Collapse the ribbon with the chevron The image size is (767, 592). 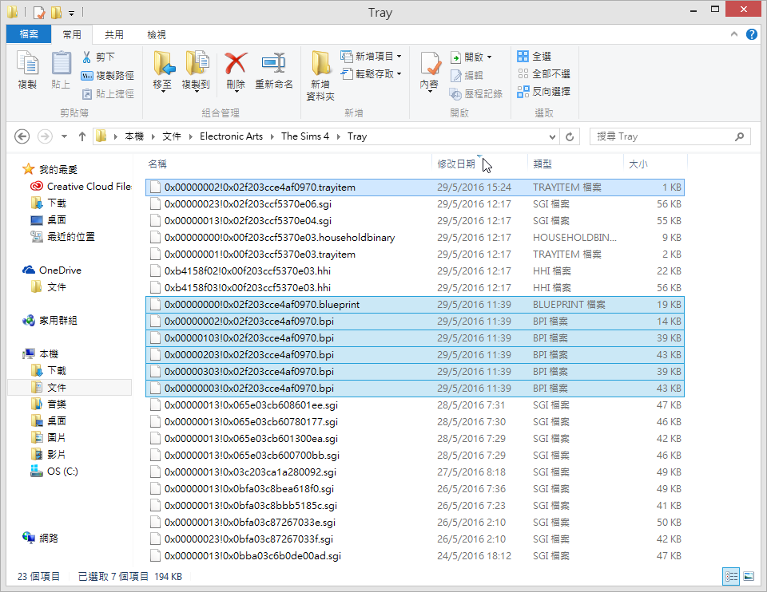pyautogui.click(x=733, y=34)
